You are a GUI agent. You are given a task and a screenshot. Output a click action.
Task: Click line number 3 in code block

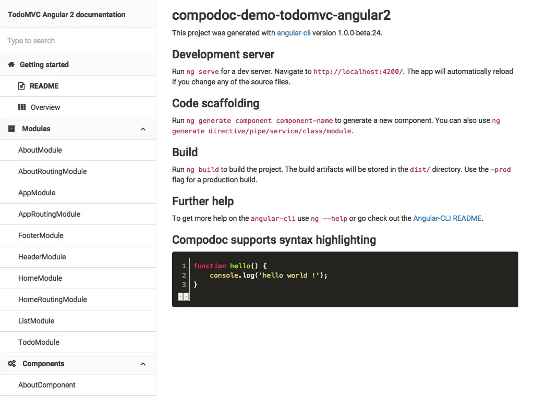pyautogui.click(x=184, y=285)
